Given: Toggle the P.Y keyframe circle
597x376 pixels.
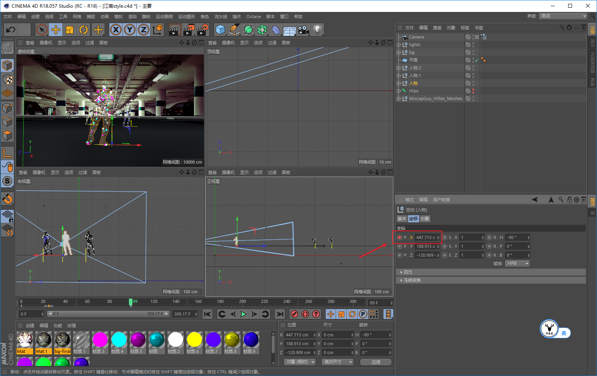Looking at the screenshot, I should point(400,246).
